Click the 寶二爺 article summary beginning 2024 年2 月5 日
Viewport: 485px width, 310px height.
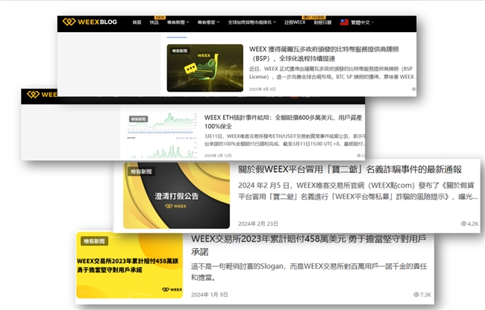358,191
